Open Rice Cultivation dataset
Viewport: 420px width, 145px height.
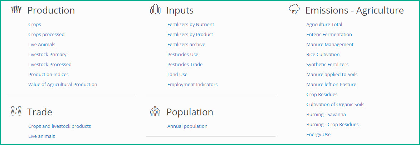pyautogui.click(x=323, y=54)
